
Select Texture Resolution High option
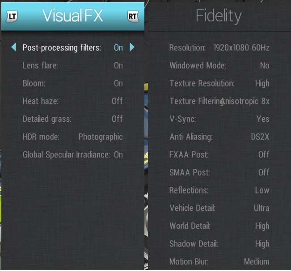point(262,83)
